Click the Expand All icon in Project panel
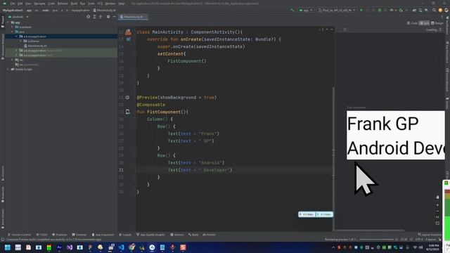 click(94, 17)
